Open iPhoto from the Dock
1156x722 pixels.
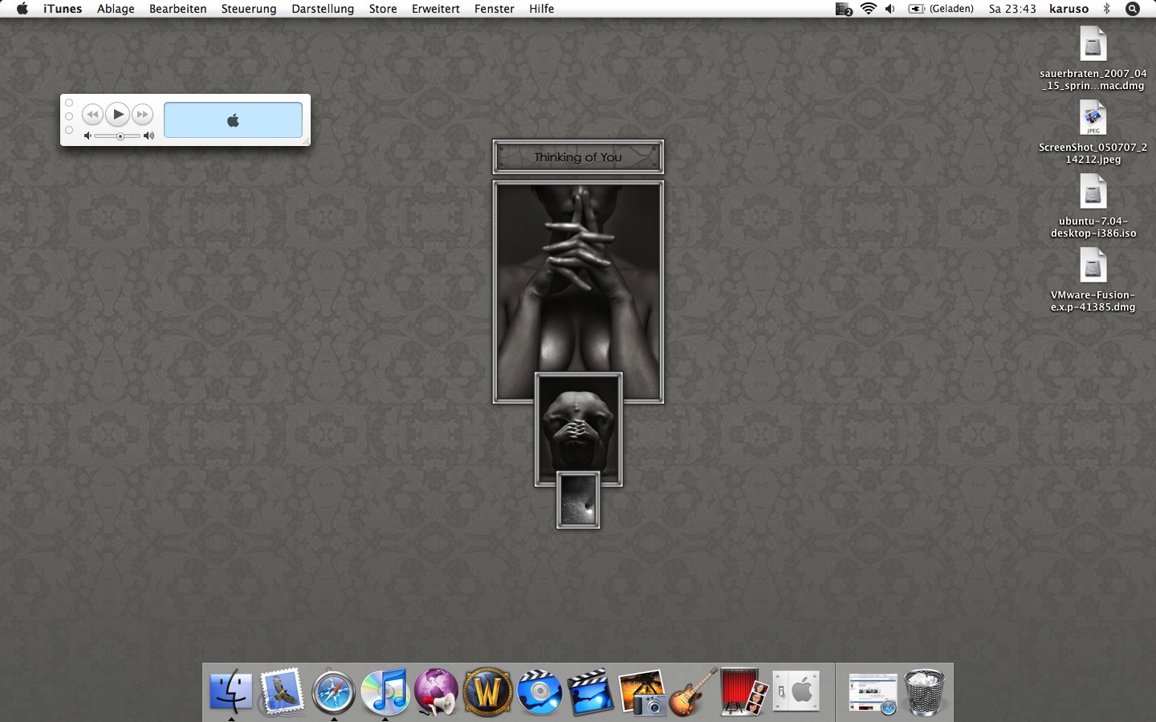click(641, 692)
